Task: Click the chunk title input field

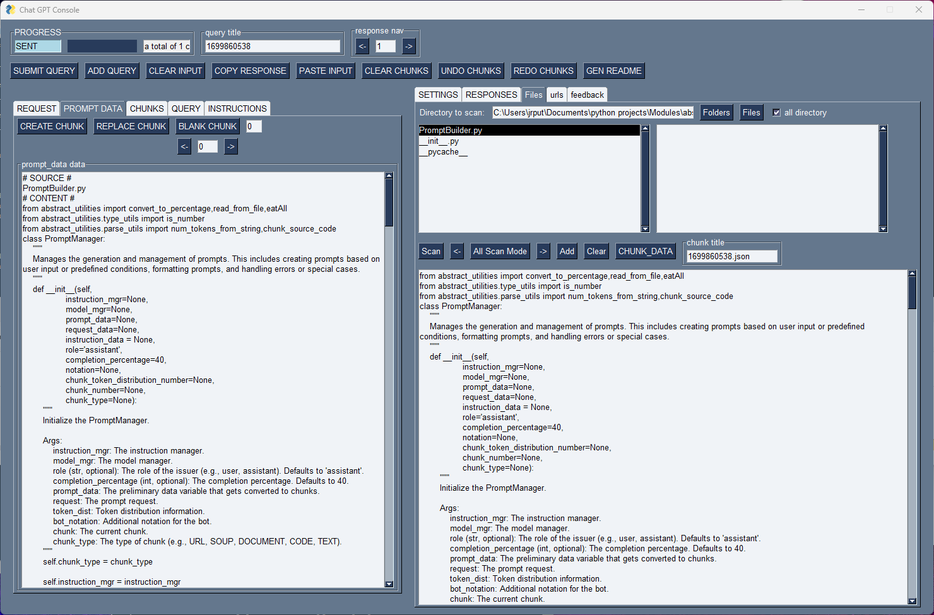Action: click(x=732, y=256)
